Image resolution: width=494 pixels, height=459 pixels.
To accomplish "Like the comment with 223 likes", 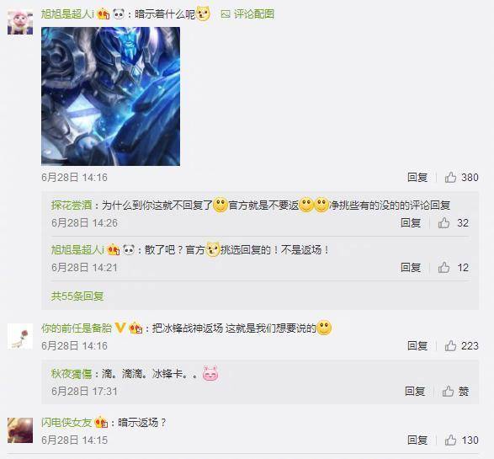I will [450, 345].
